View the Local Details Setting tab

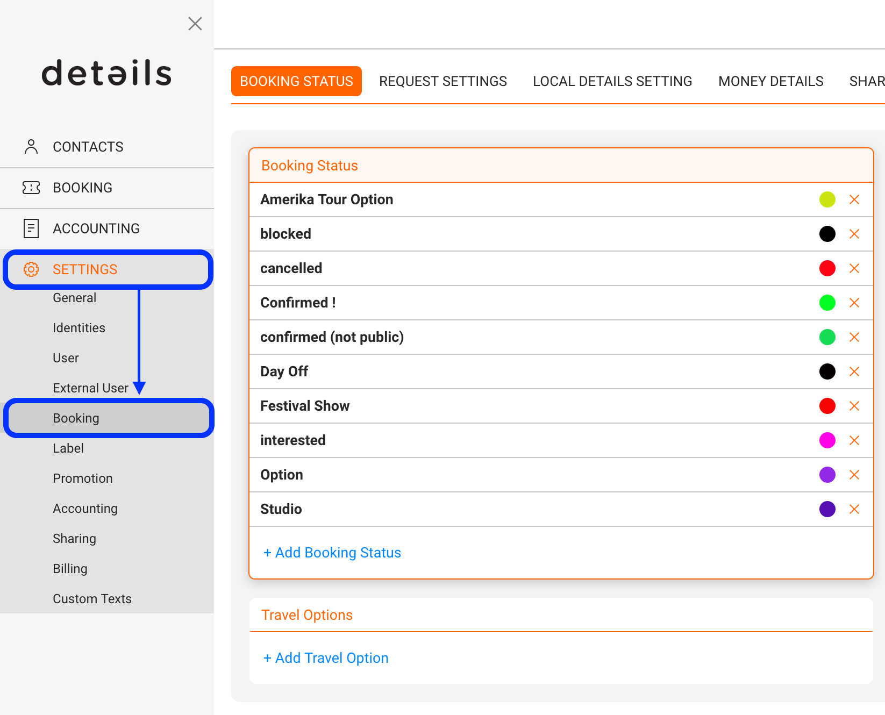(612, 81)
